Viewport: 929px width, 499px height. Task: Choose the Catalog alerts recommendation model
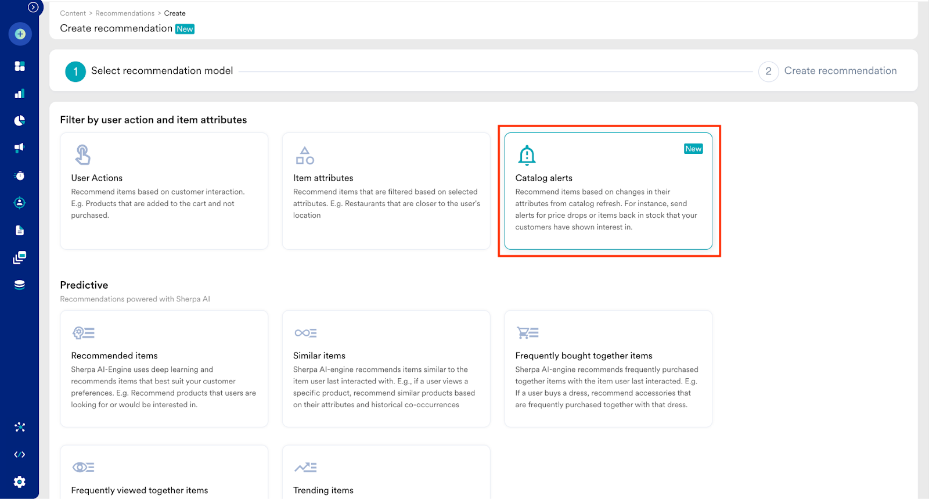[608, 191]
